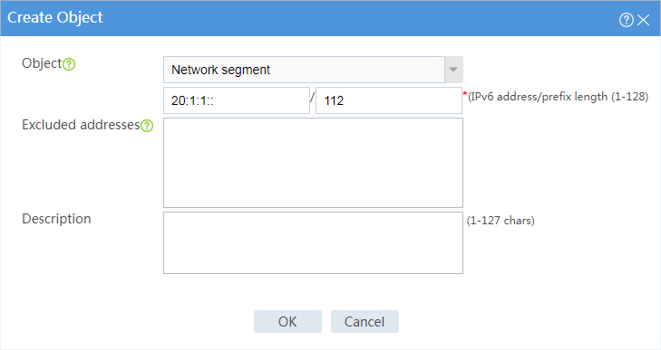Click the IPv6 address/prefix length hint text
The height and width of the screenshot is (350, 661).
(559, 97)
